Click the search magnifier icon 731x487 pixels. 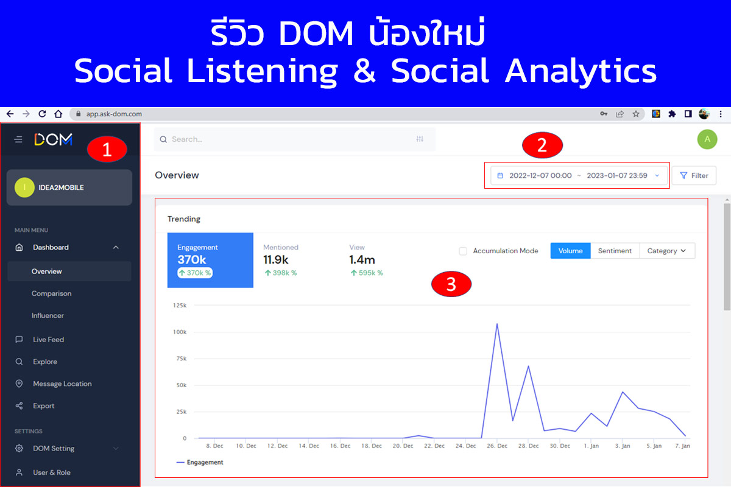pyautogui.click(x=163, y=139)
